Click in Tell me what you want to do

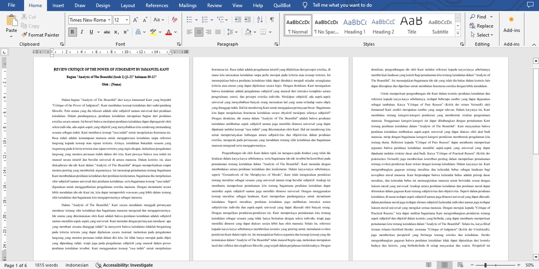click(342, 5)
